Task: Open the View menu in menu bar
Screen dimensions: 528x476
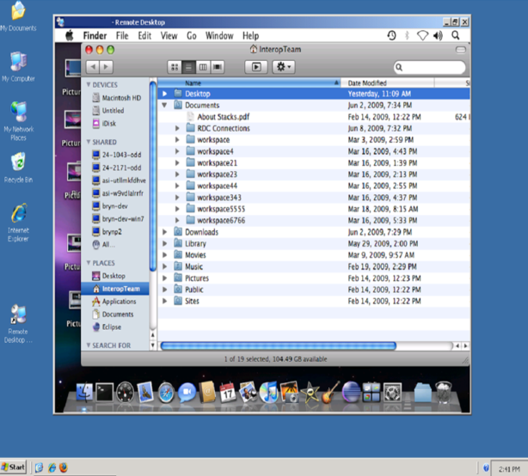Action: point(169,36)
